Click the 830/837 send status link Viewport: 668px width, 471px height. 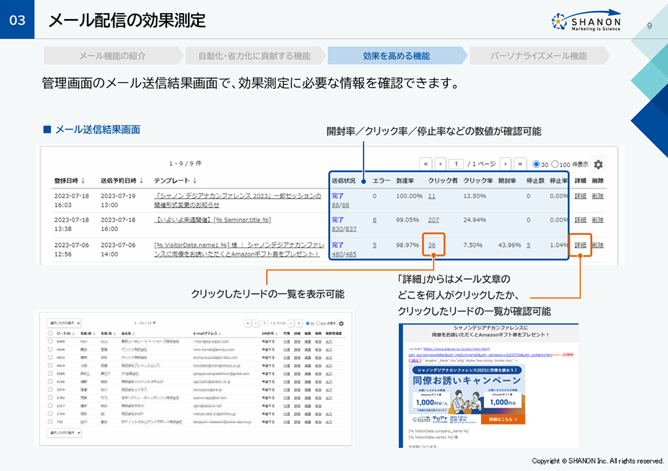point(344,229)
